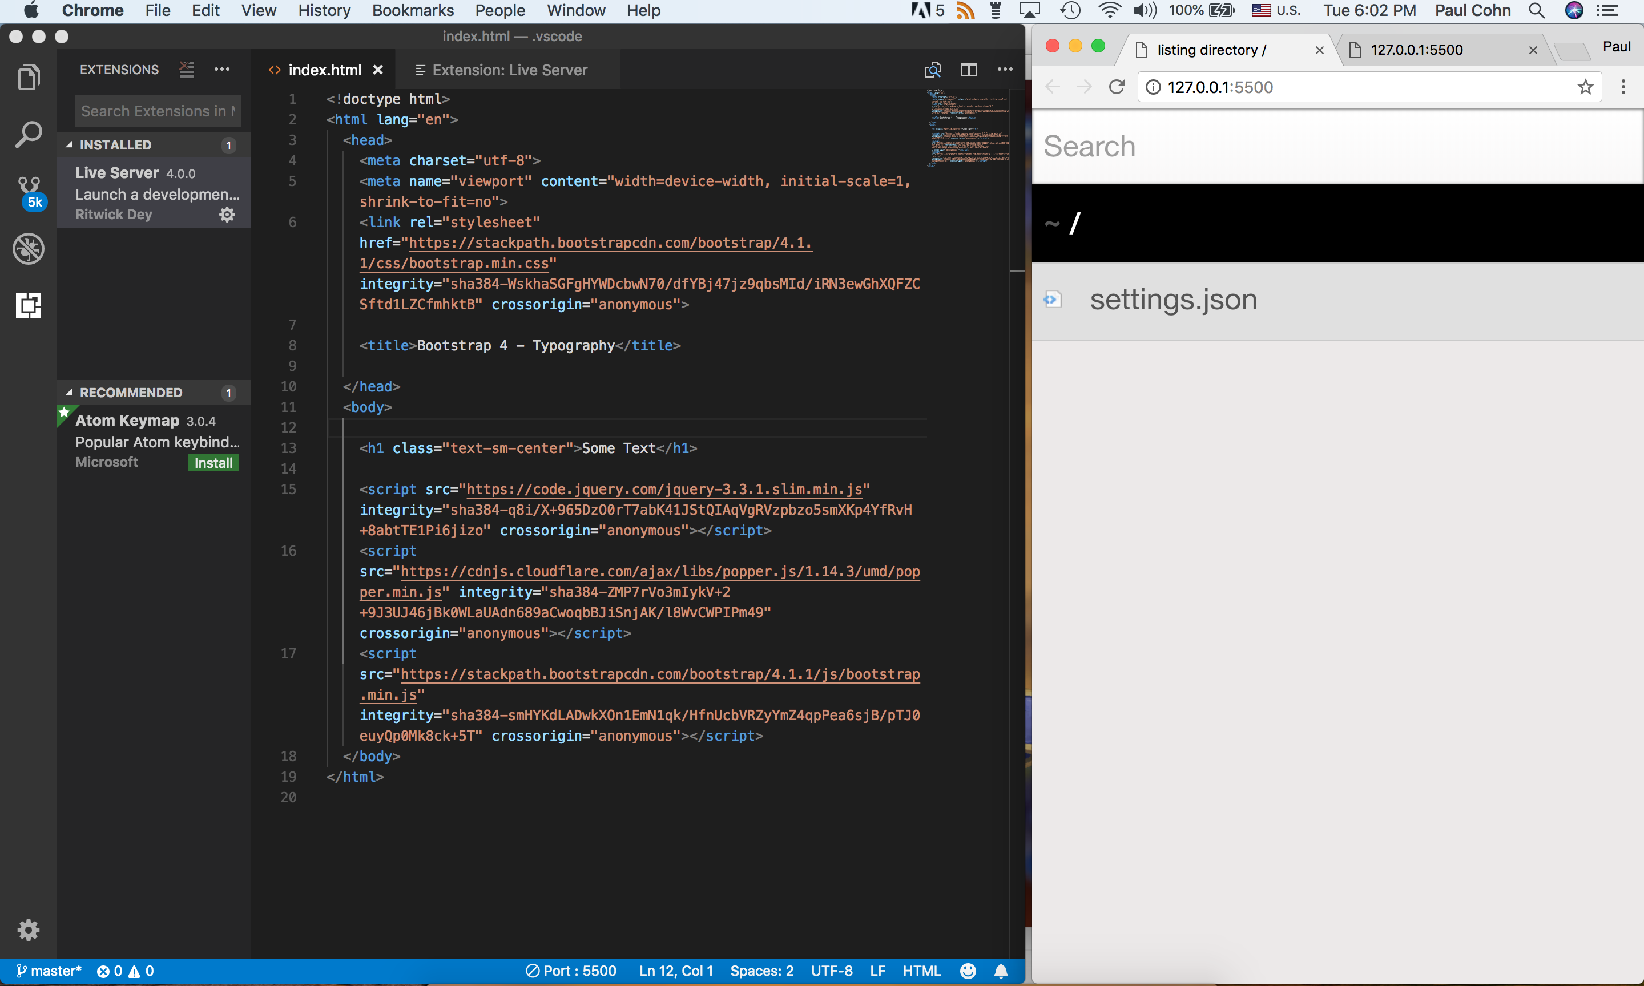Screen dimensions: 1644x986
Task: Open the Bookmarks menu
Action: pos(413,11)
